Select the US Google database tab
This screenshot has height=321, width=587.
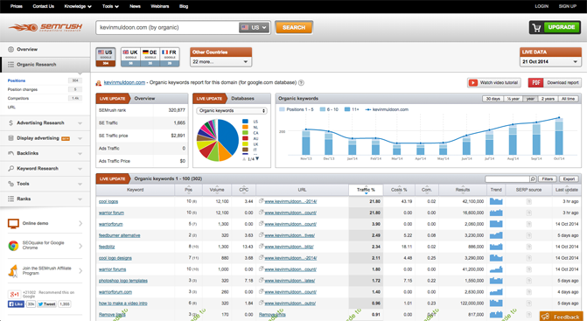click(106, 57)
